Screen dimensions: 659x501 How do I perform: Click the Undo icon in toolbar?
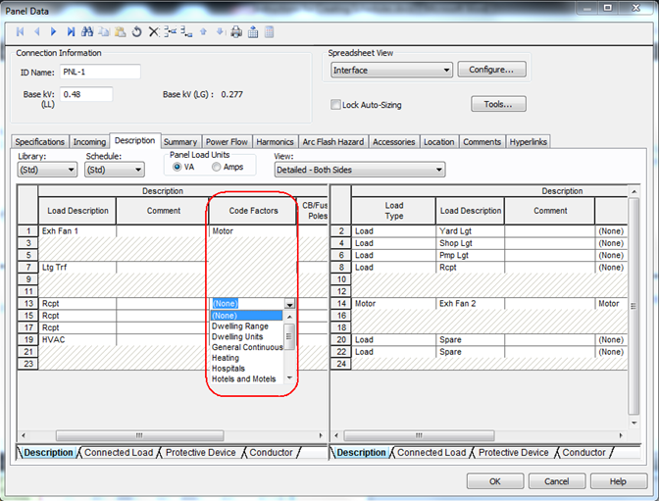[136, 31]
